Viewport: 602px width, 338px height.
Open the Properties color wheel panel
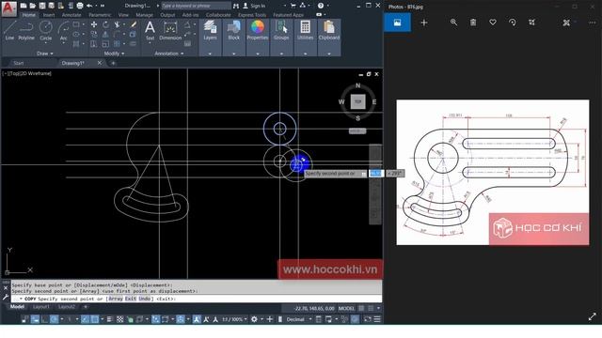[x=257, y=31]
